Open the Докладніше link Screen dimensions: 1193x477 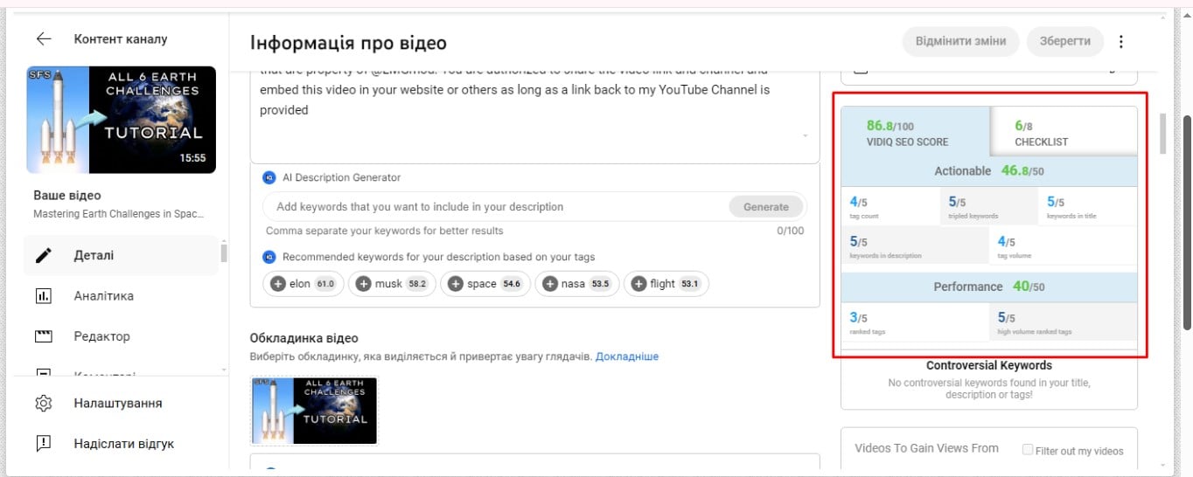click(627, 356)
